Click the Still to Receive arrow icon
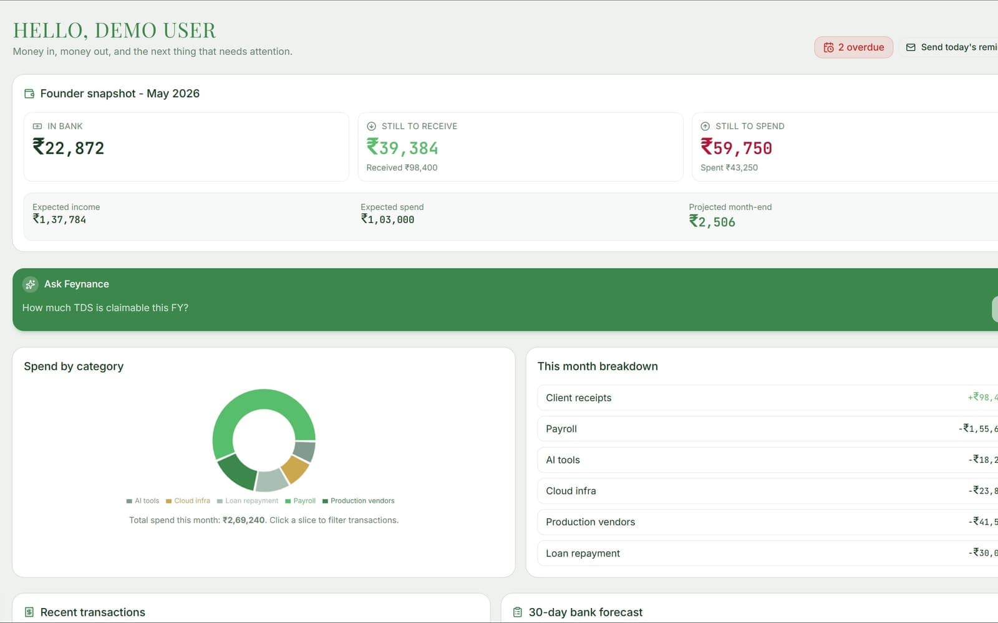 [x=371, y=126]
